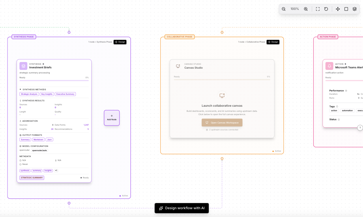Click the square selection tool icon
This screenshot has height=217, width=363.
point(346,9)
